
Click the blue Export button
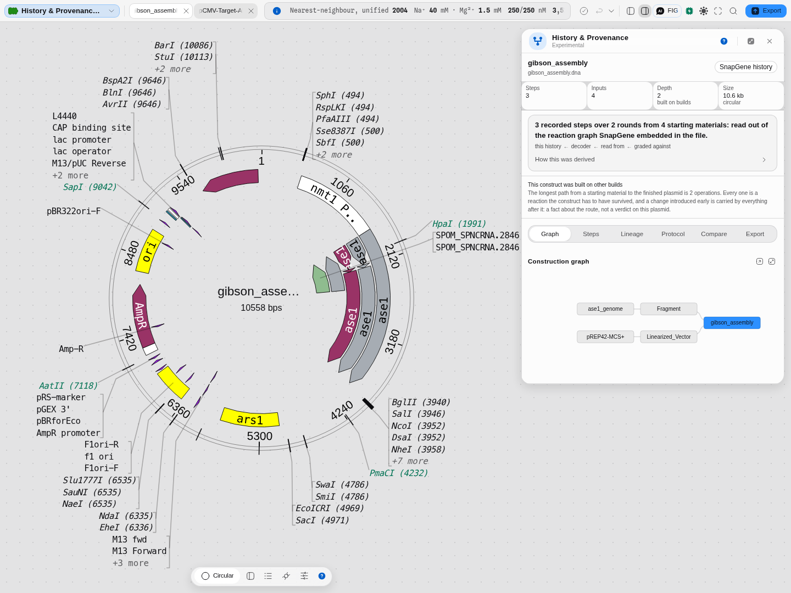(766, 11)
